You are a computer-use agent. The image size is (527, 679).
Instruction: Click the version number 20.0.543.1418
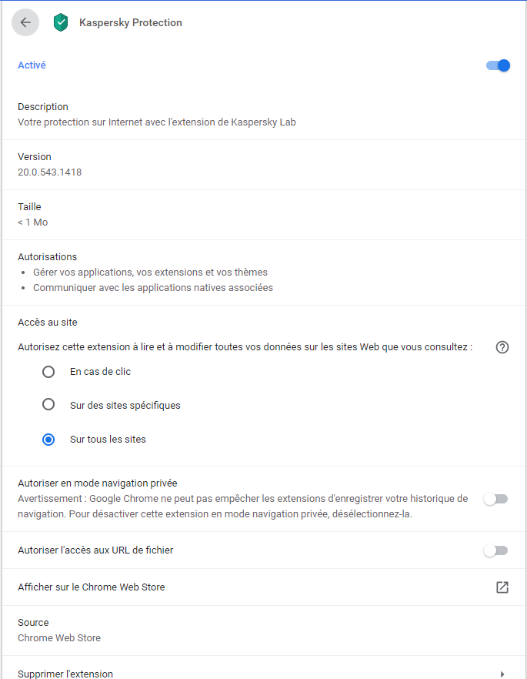[x=50, y=172]
